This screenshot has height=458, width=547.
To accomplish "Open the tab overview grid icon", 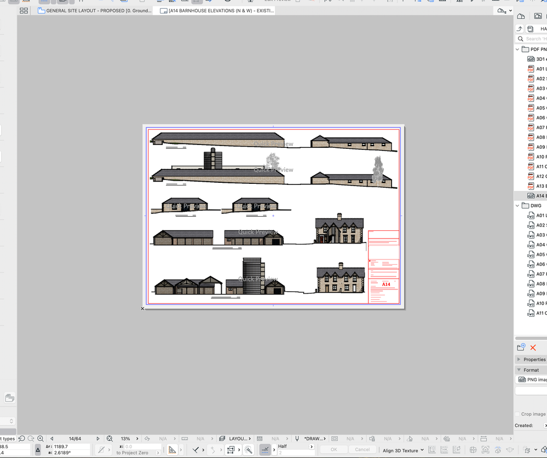I will 24,11.
